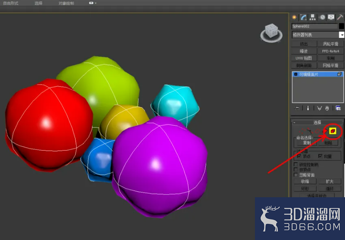Enable the 锁定控制柄 checkbox
This screenshot has height=240, width=345.
(x=296, y=164)
